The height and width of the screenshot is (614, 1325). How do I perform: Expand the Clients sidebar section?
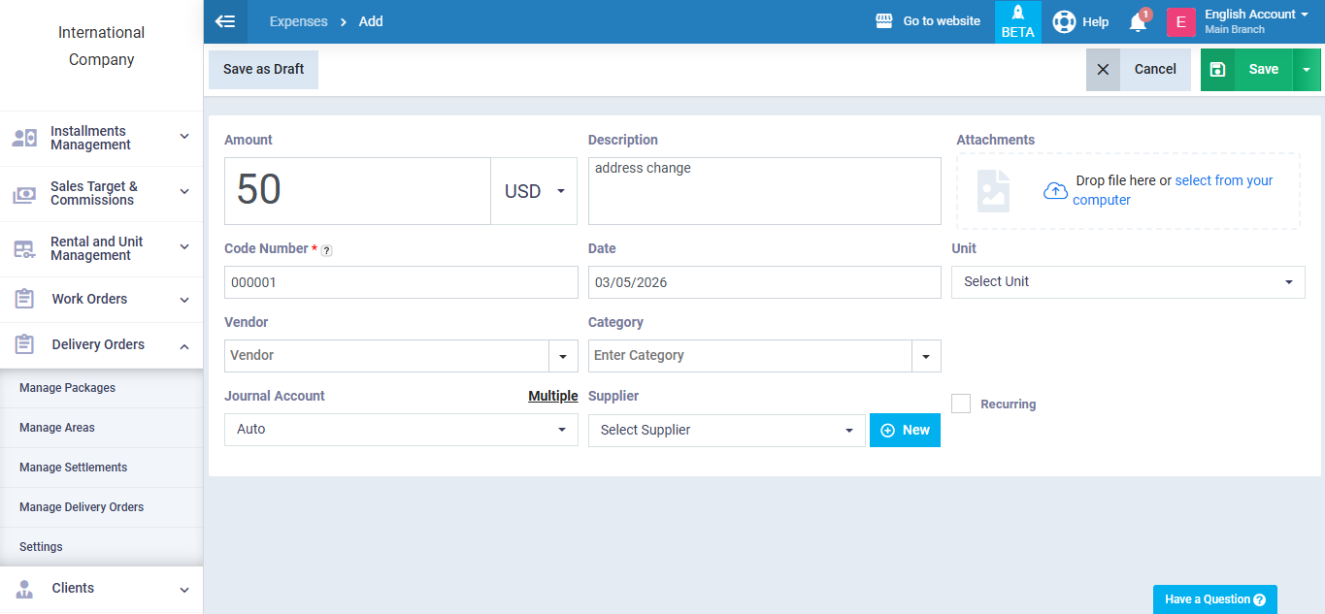point(101,589)
